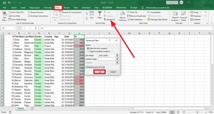The image size is (214, 114).
Task: Open Existing Connections
Action: click(x=38, y=16)
